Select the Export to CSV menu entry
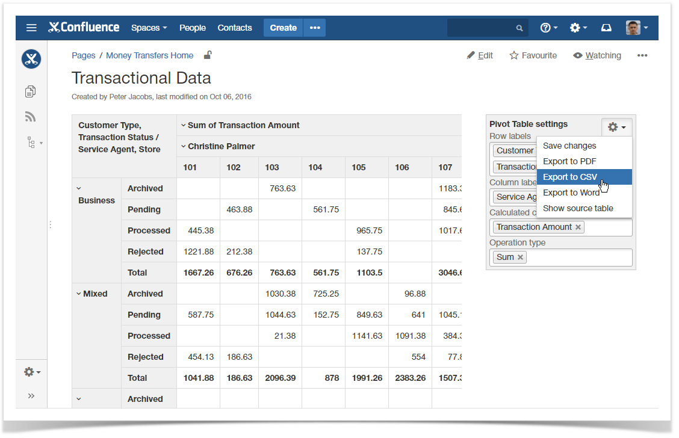Screen dimensions: 679x438 (569, 177)
